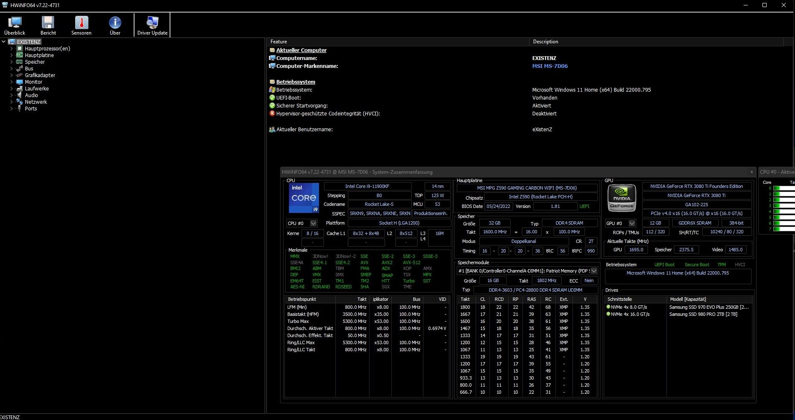Click the Aktueller Benutzername users icon
The width and height of the screenshot is (795, 420).
272,130
